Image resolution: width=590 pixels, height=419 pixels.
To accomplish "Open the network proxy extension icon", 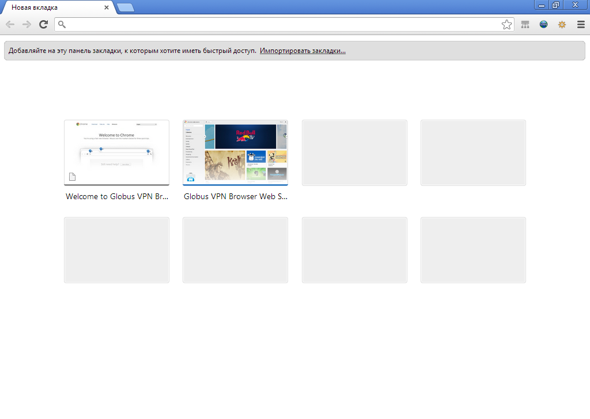I will tap(525, 24).
